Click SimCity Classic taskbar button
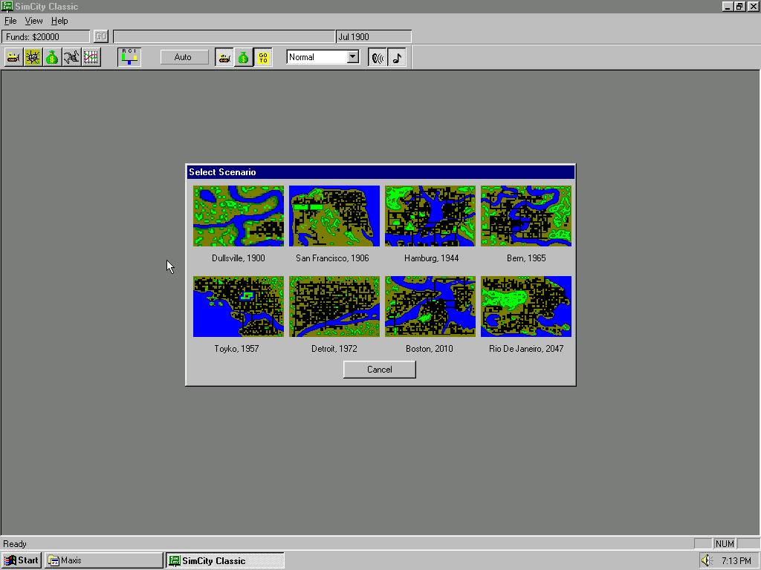Viewport: 761px width, 570px height. [x=225, y=561]
